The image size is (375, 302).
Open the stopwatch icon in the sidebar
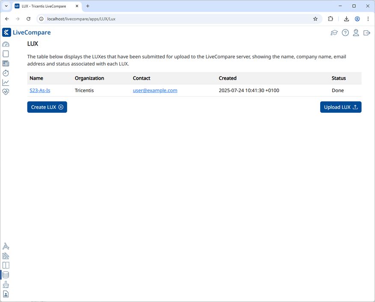(x=6, y=73)
